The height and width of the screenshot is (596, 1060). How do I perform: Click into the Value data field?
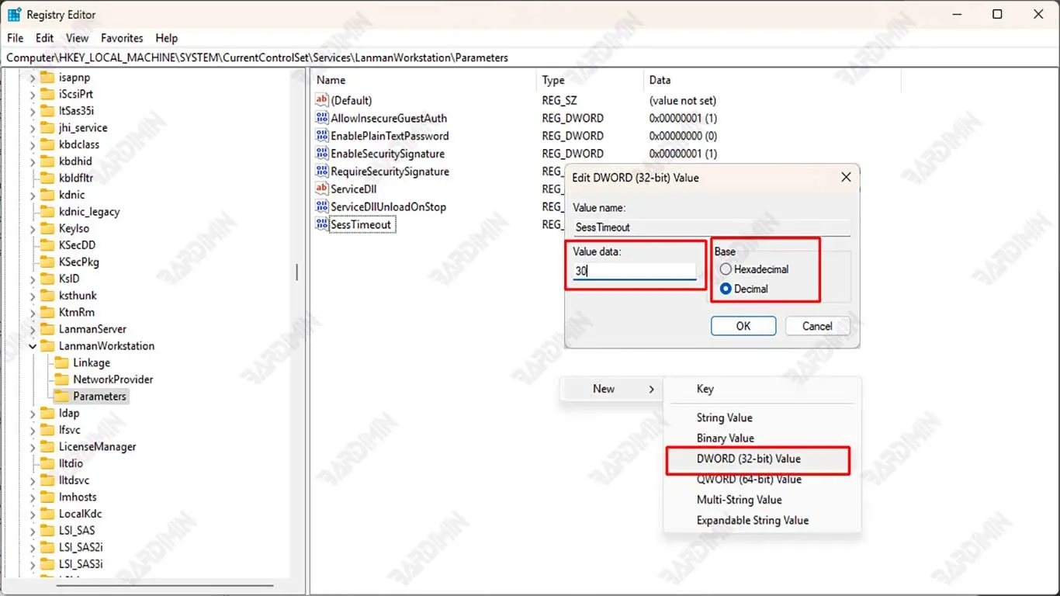(634, 271)
